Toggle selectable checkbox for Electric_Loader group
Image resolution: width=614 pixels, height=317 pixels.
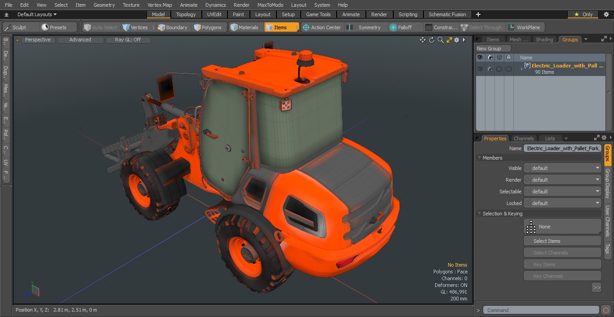(x=499, y=69)
